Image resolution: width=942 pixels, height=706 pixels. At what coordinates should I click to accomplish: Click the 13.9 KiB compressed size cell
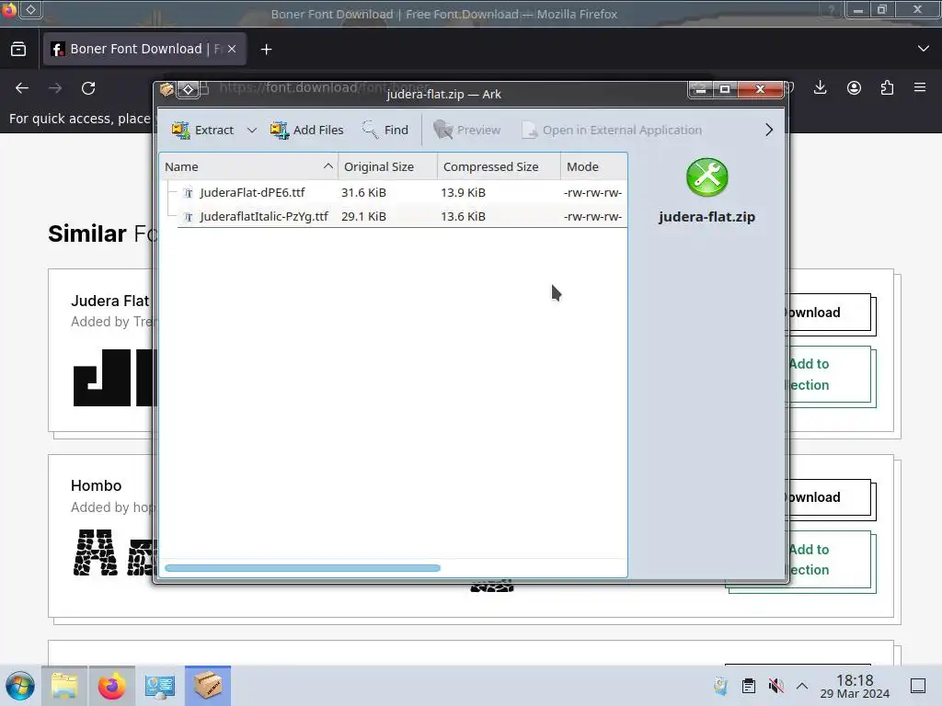464,192
